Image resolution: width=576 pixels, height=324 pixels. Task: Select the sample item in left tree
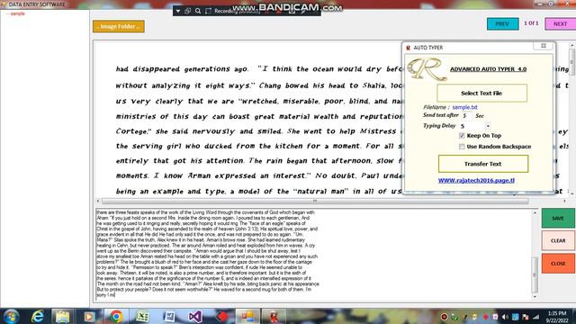point(17,13)
